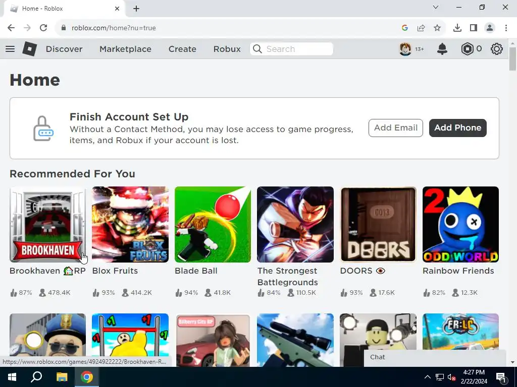Open the Robux balance icon
Image resolution: width=517 pixels, height=387 pixels.
[467, 49]
